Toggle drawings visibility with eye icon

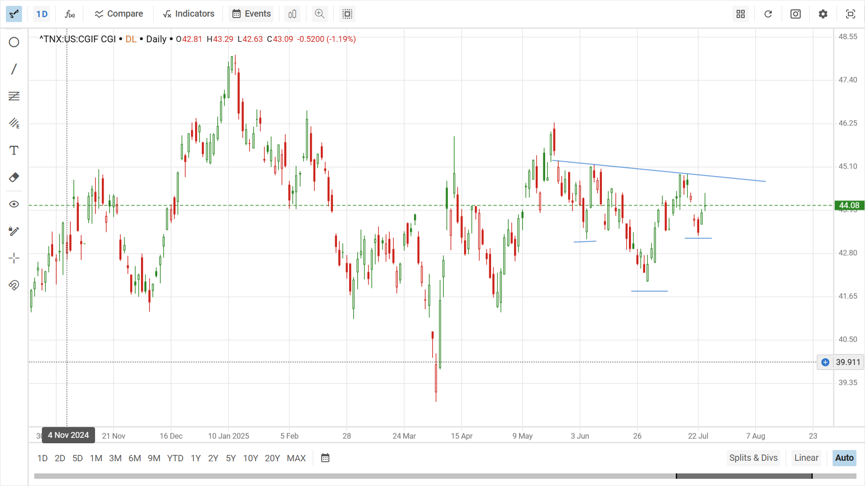click(x=14, y=204)
